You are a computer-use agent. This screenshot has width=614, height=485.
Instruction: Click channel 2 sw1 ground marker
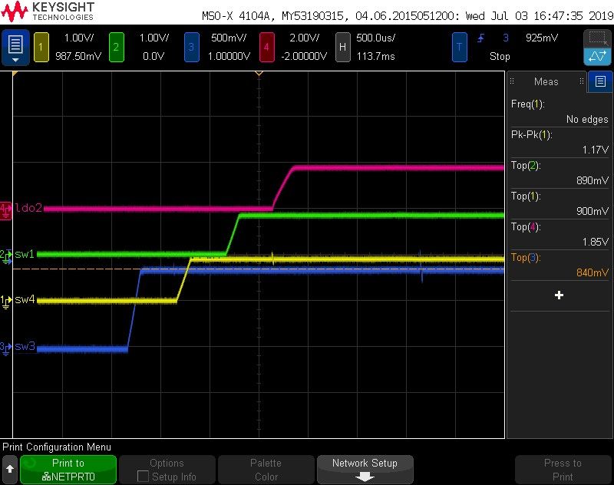6,256
